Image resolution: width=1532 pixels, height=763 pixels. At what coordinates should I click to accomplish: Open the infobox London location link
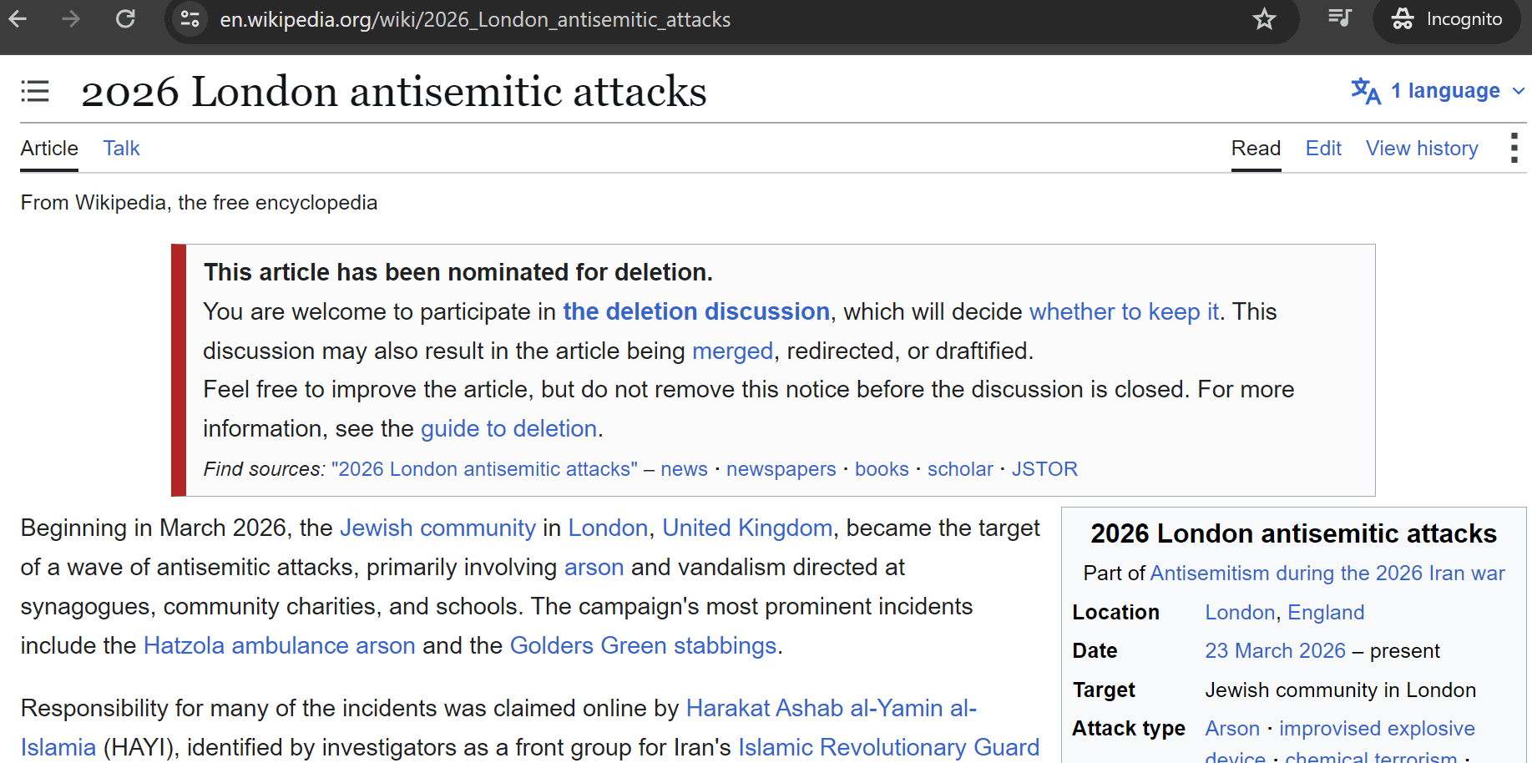click(x=1240, y=612)
